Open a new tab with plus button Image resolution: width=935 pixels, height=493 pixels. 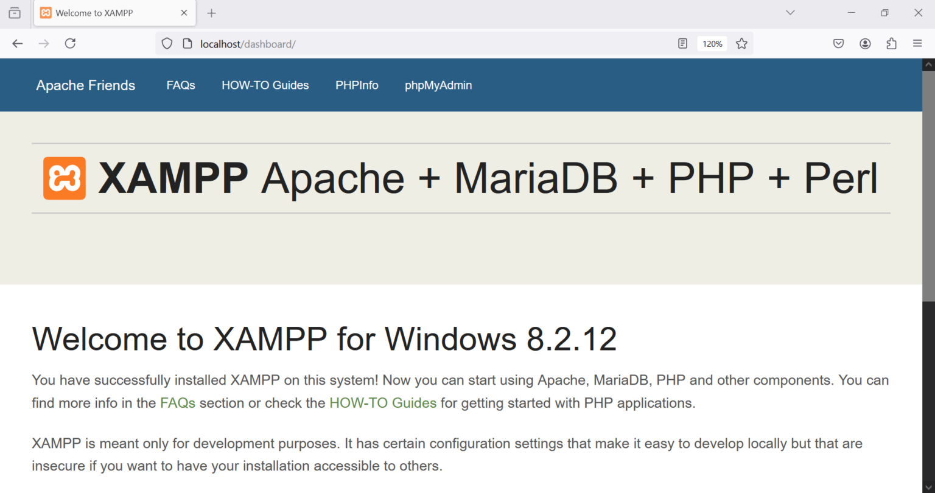[x=211, y=13]
